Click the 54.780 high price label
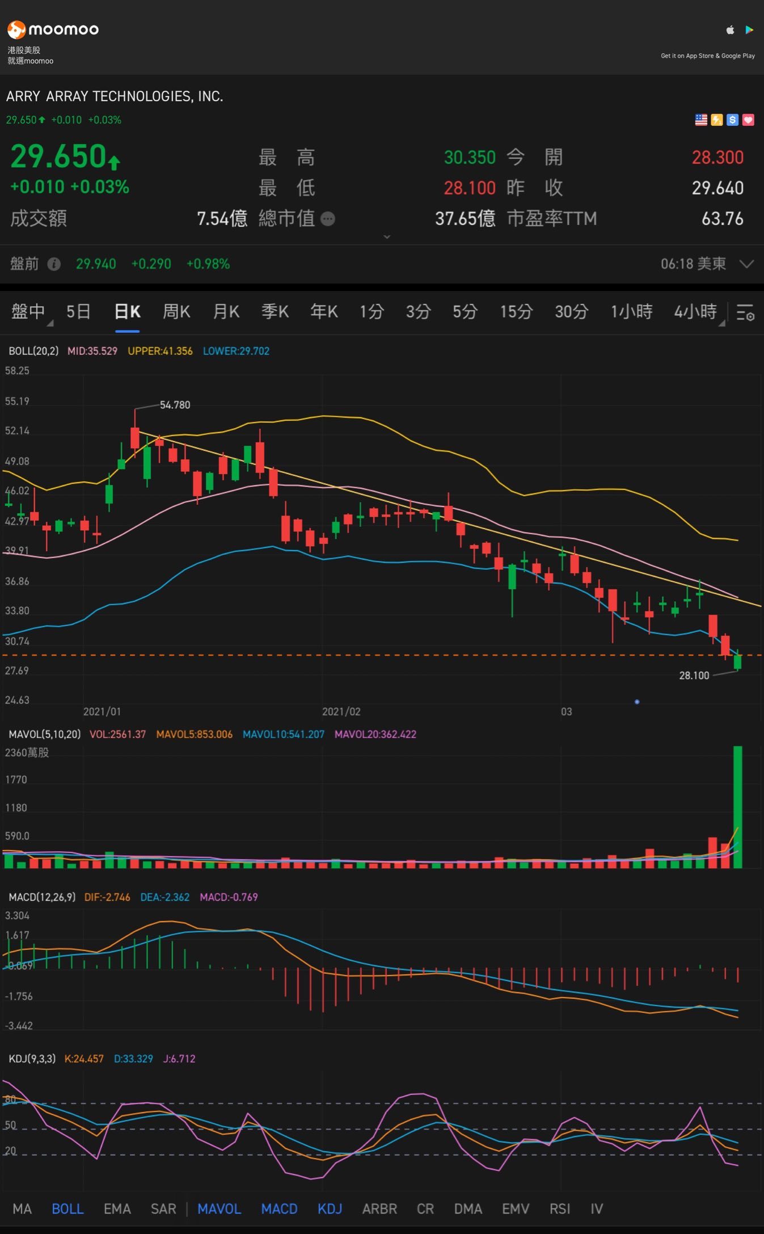 click(x=175, y=405)
